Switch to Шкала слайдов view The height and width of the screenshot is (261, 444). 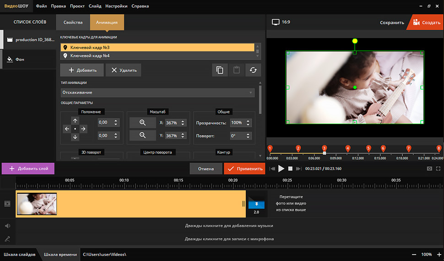[x=20, y=255]
